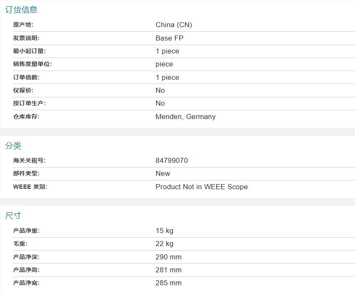This screenshot has width=355, height=294.
Task: Click the 290 mm net depth value
Action: [168, 257]
